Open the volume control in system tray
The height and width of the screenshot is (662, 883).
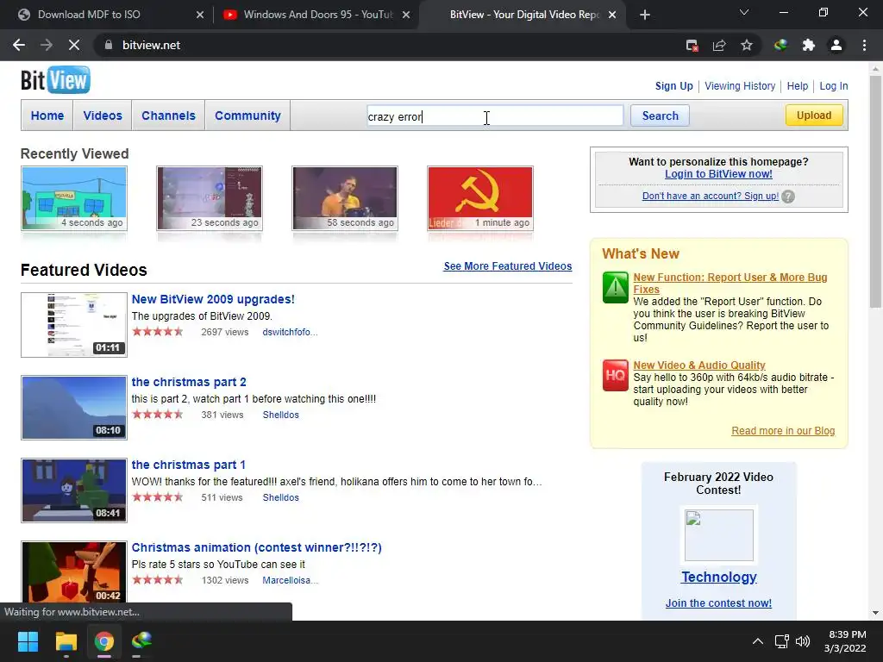[x=803, y=641]
